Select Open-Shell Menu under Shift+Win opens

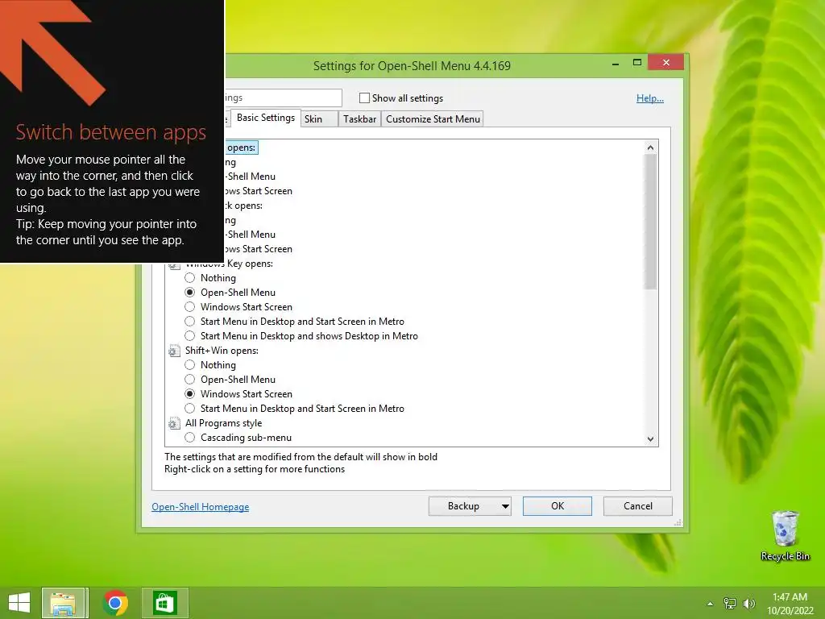click(x=190, y=380)
